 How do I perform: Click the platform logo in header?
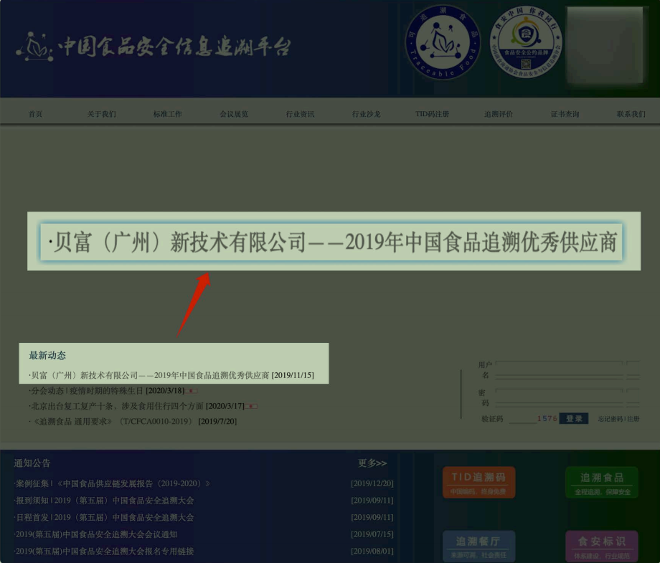pos(154,47)
